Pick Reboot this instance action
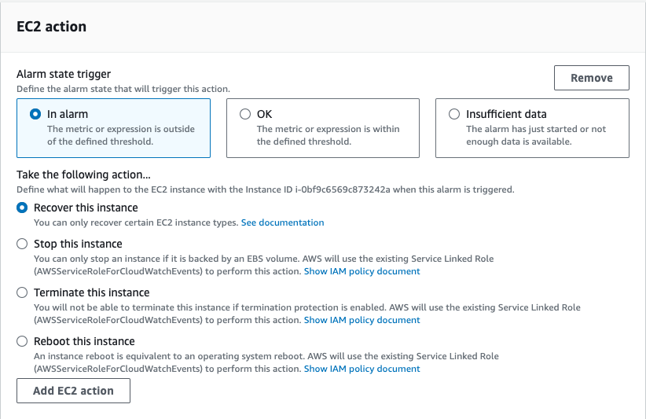 click(x=23, y=341)
